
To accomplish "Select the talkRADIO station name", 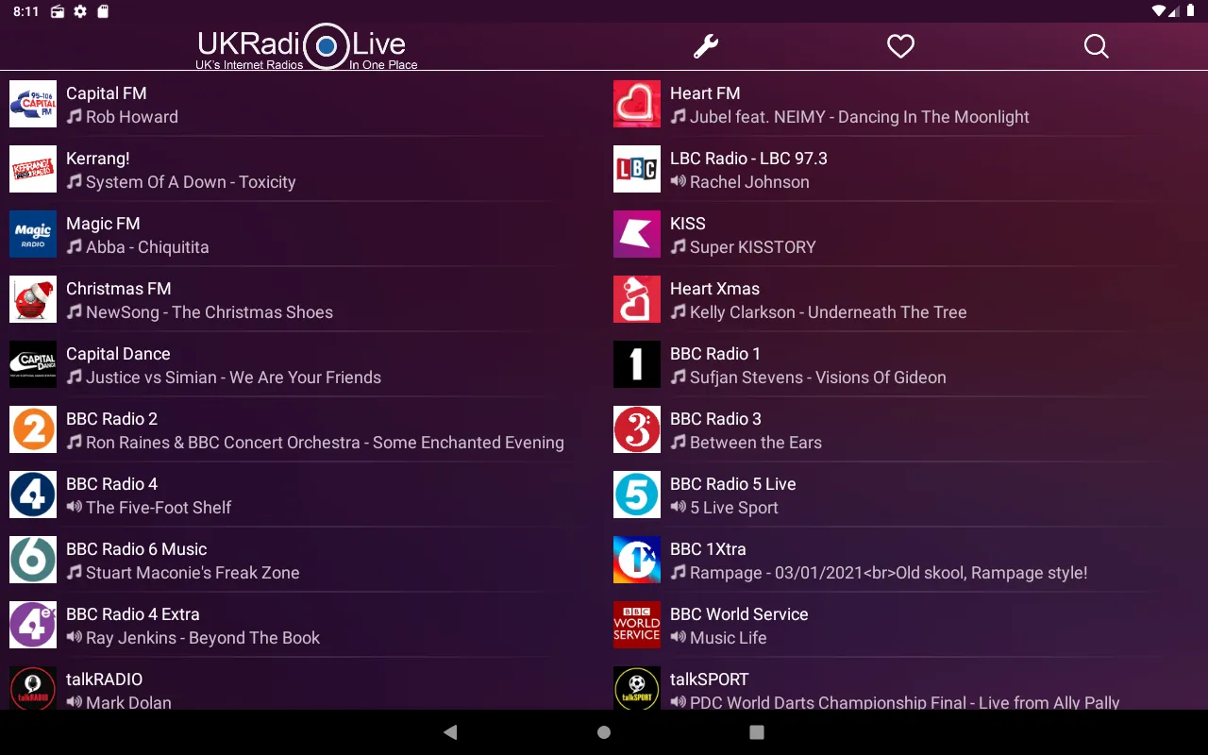I will coord(104,679).
